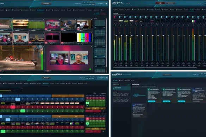This screenshot has height=137, width=206.
Task: Maximize icon on large two-guest program window
Action: click(92, 46)
